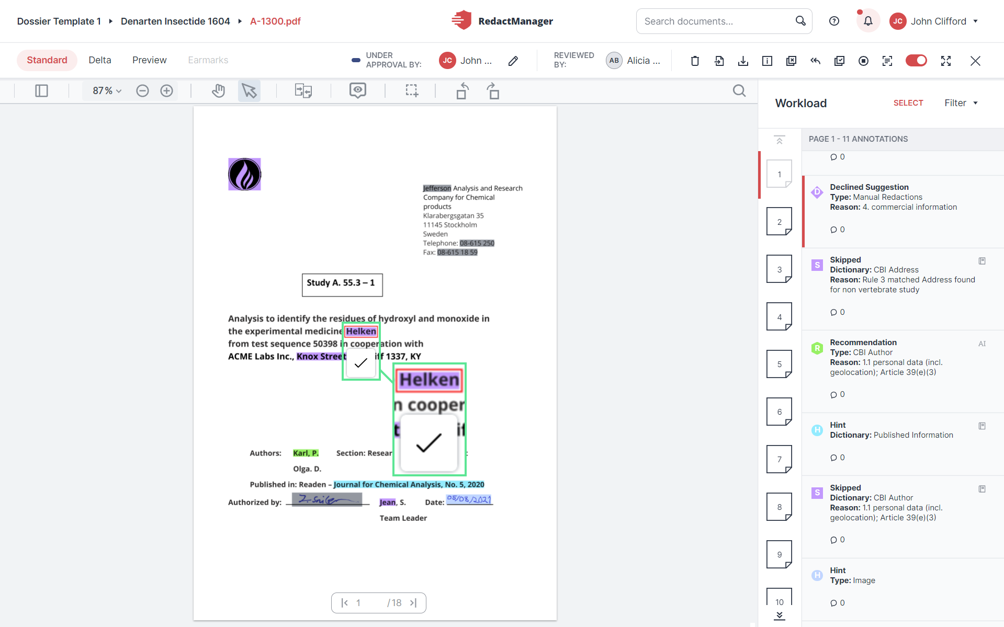
Task: Click the green Karl, P. author highlight
Action: [306, 453]
